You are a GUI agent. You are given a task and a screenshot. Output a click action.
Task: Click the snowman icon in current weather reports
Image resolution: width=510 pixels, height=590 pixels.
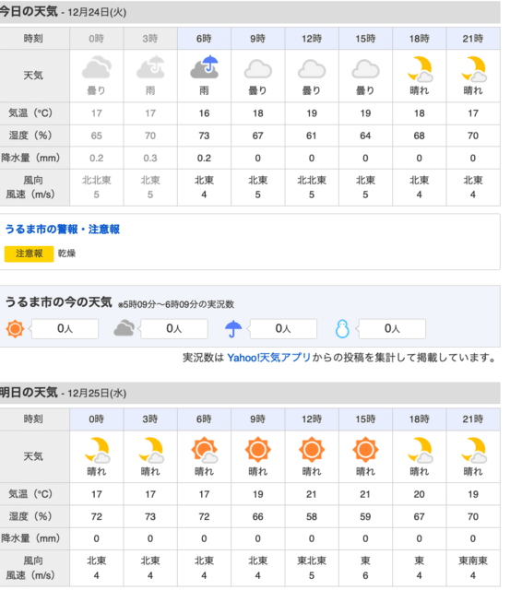pyautogui.click(x=342, y=329)
